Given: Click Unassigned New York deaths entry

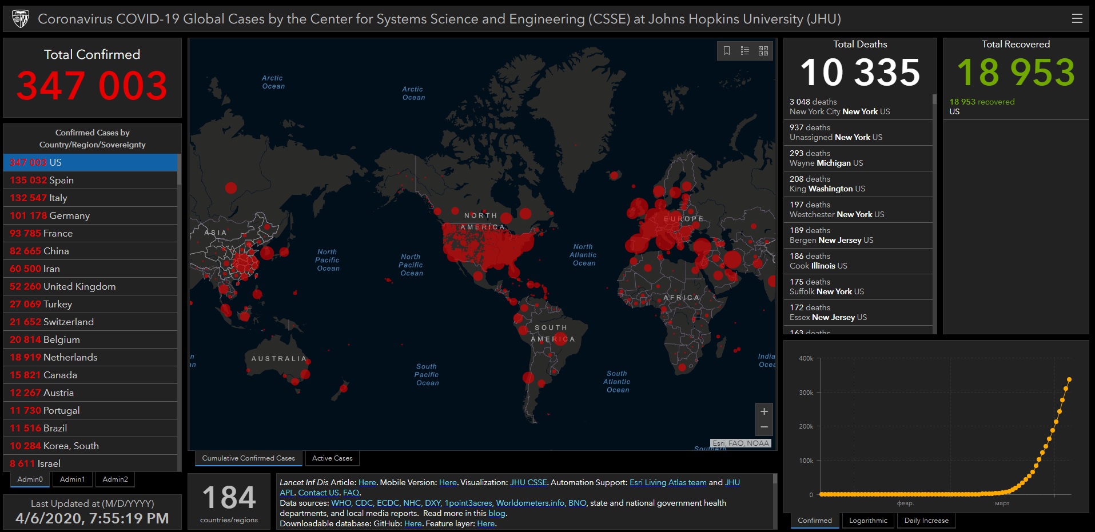Looking at the screenshot, I should tap(858, 133).
